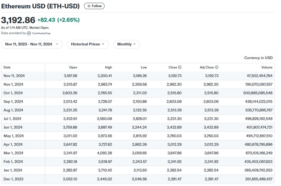Click the info icon next to Close

(x=180, y=67)
